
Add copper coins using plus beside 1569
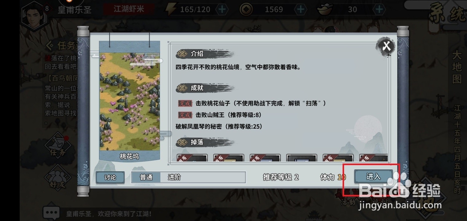tap(300, 9)
